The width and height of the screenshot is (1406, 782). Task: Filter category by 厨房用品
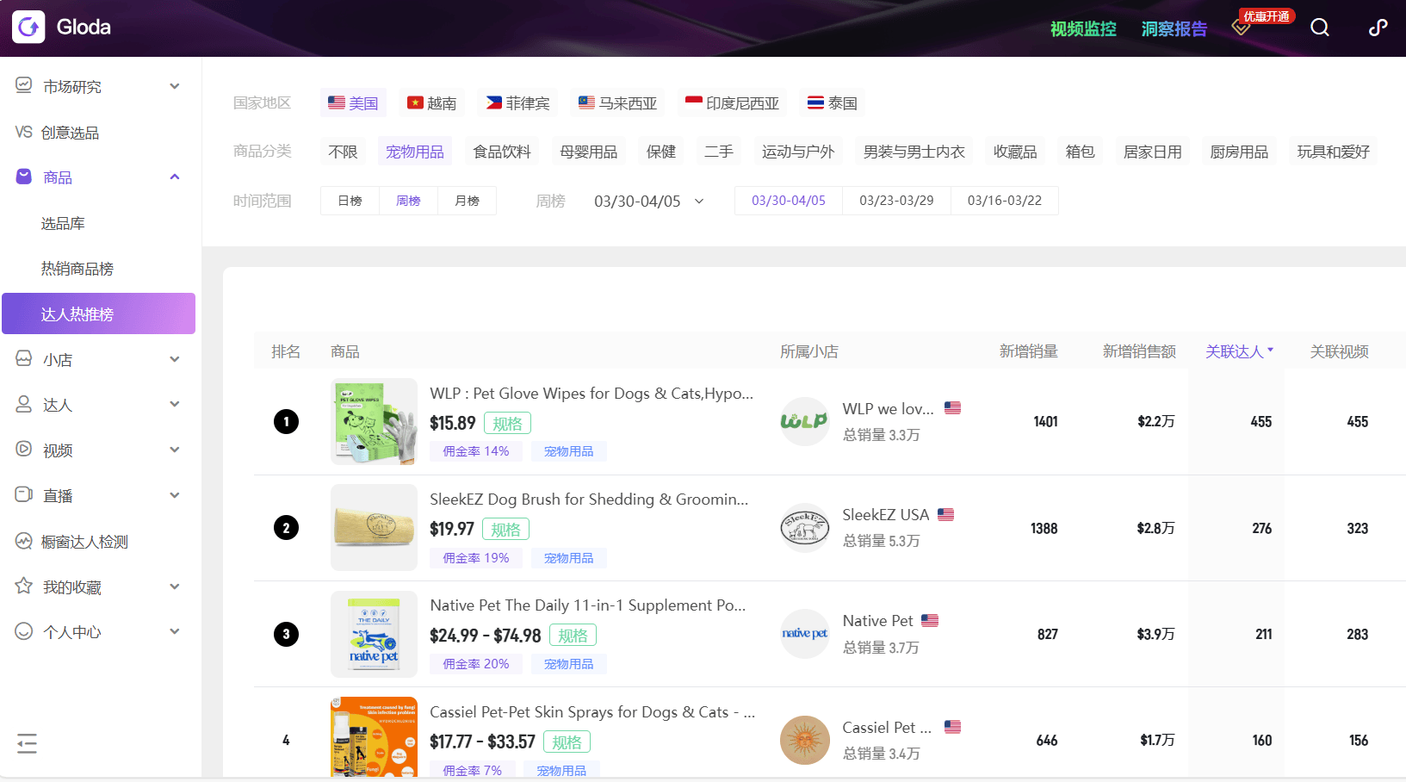(x=1239, y=152)
